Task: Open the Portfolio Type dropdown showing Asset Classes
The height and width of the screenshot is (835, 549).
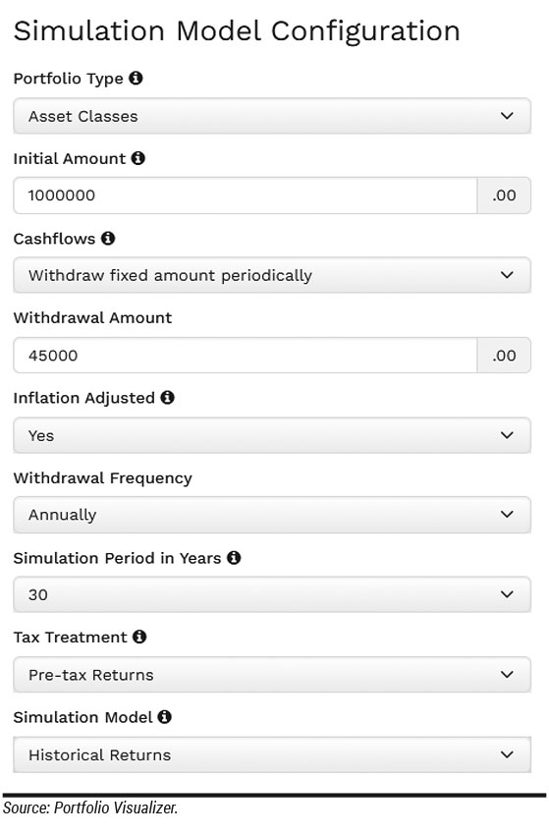Action: (x=272, y=116)
